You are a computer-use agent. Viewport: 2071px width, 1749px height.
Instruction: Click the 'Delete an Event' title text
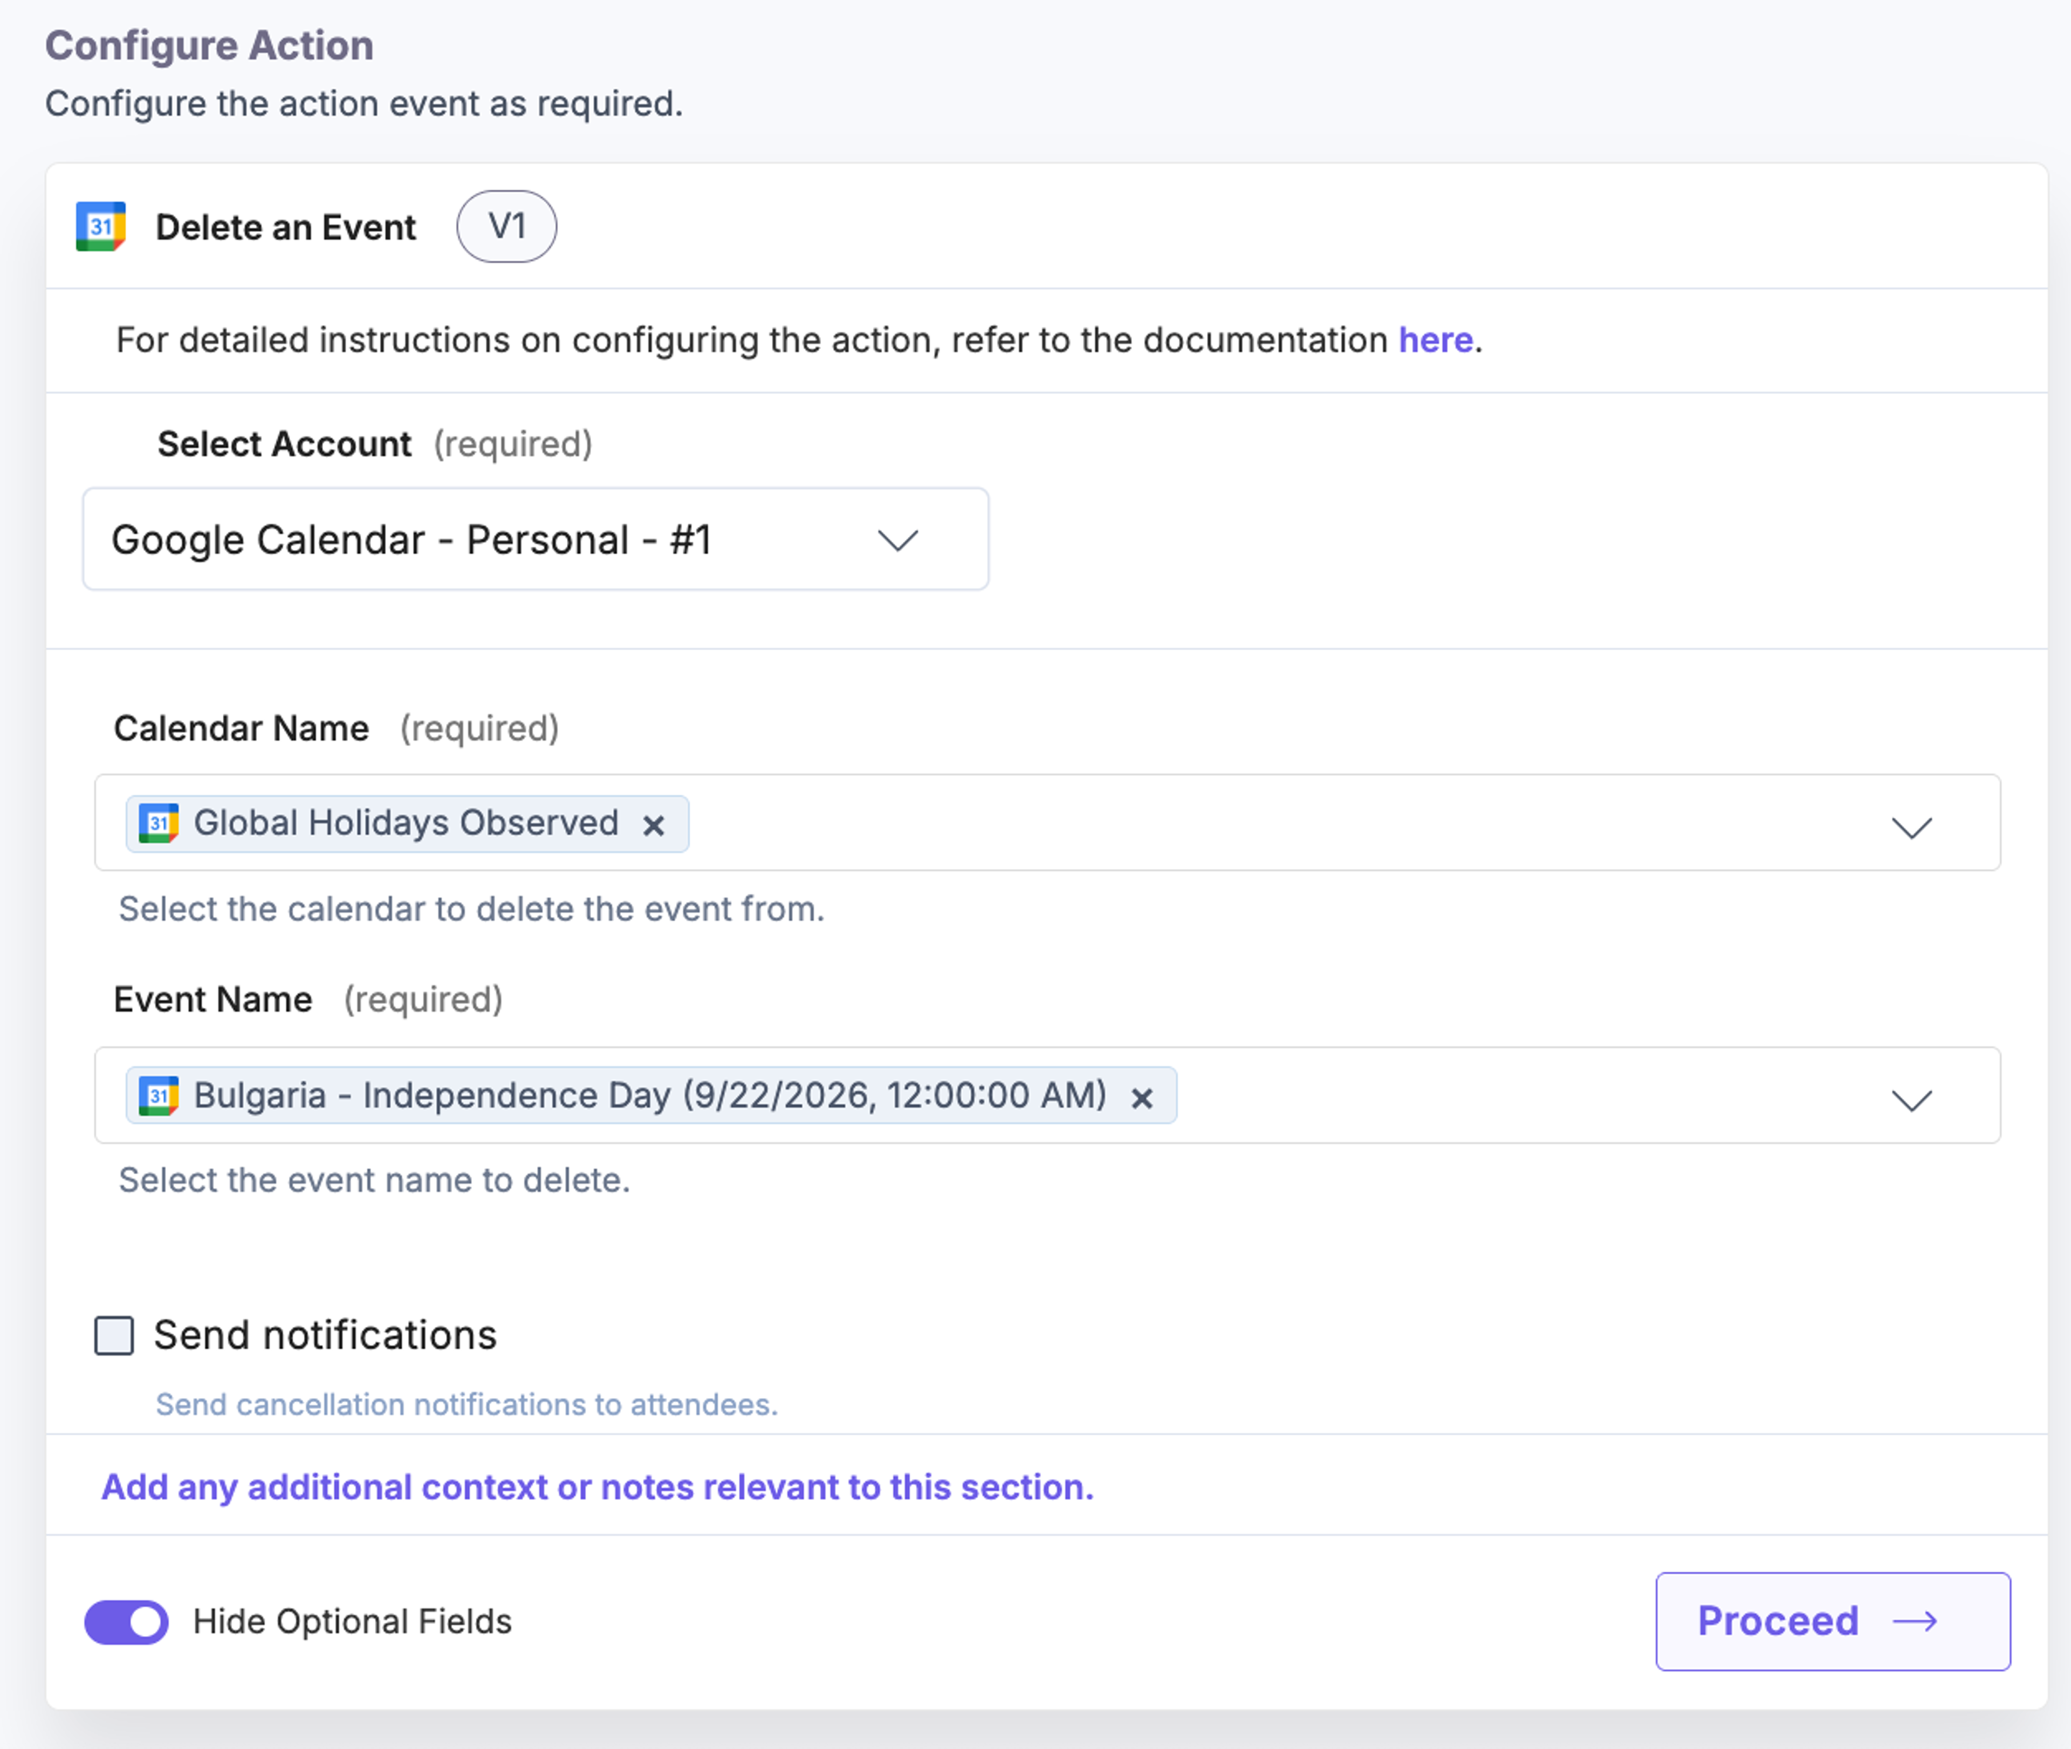click(x=286, y=227)
